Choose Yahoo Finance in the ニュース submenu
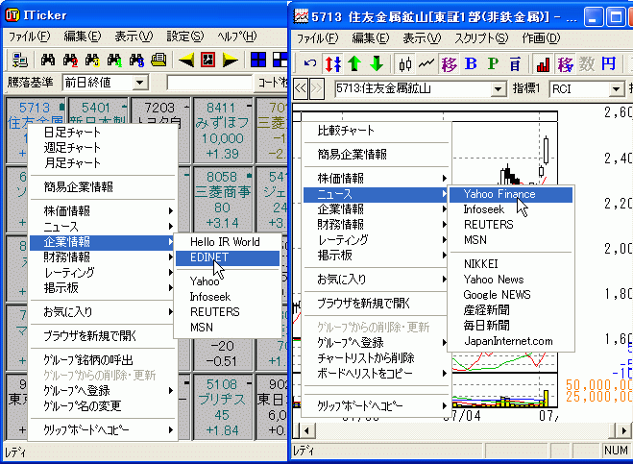Image resolution: width=633 pixels, height=464 pixels. click(499, 194)
